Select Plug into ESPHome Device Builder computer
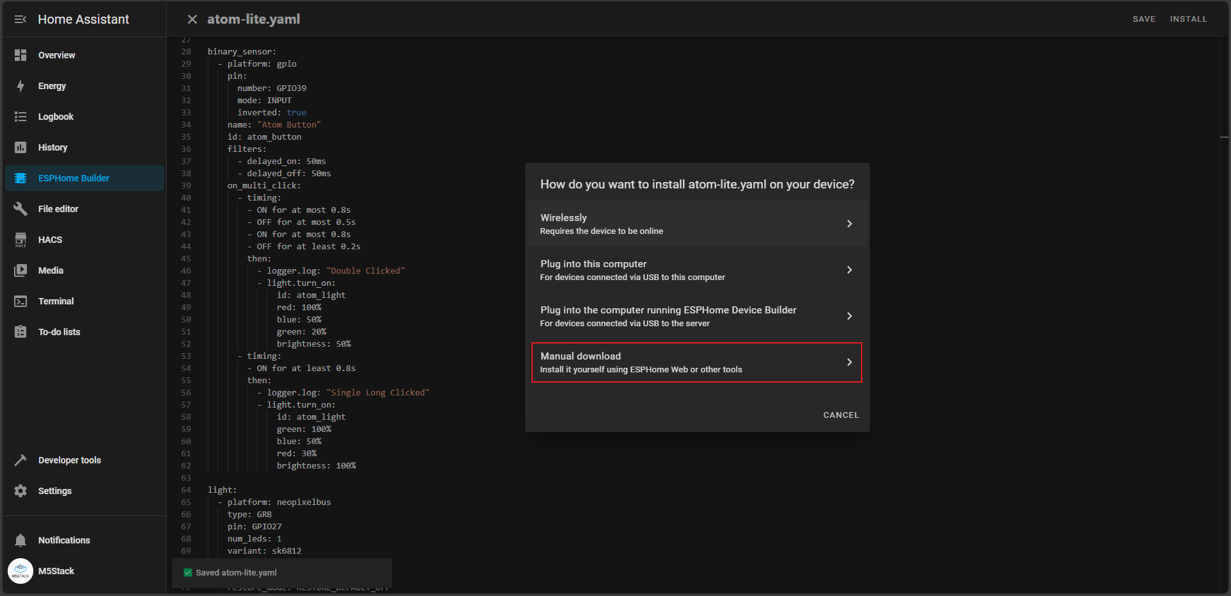This screenshot has height=596, width=1231. (697, 316)
